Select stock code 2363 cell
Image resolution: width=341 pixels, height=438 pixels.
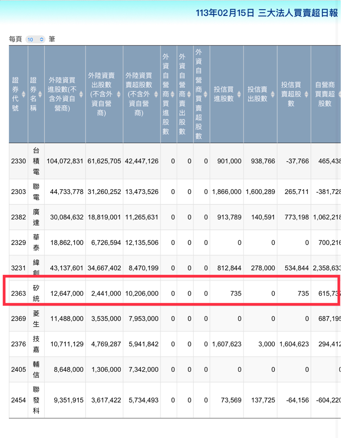[18, 294]
